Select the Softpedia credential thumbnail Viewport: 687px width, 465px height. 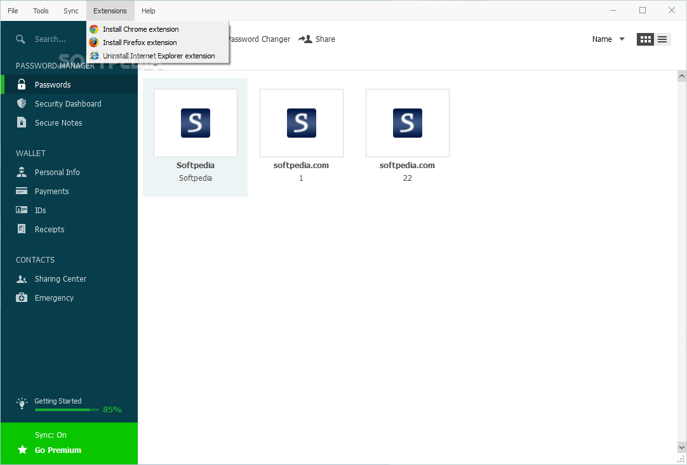[x=196, y=123]
